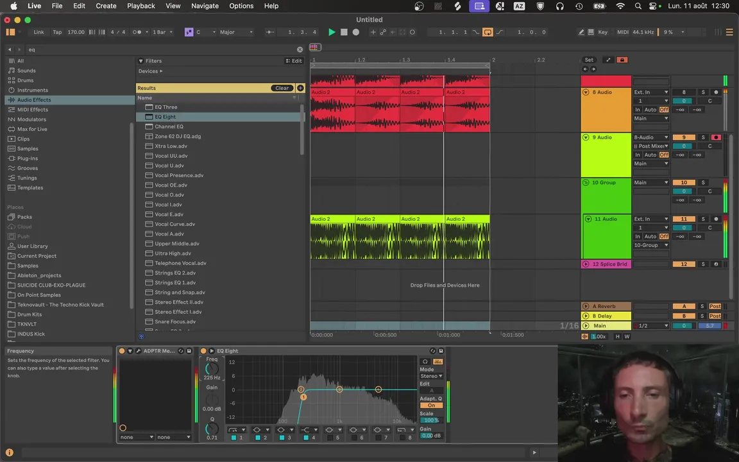This screenshot has height=462, width=739.
Task: Start playback with the green Play button
Action: click(332, 32)
